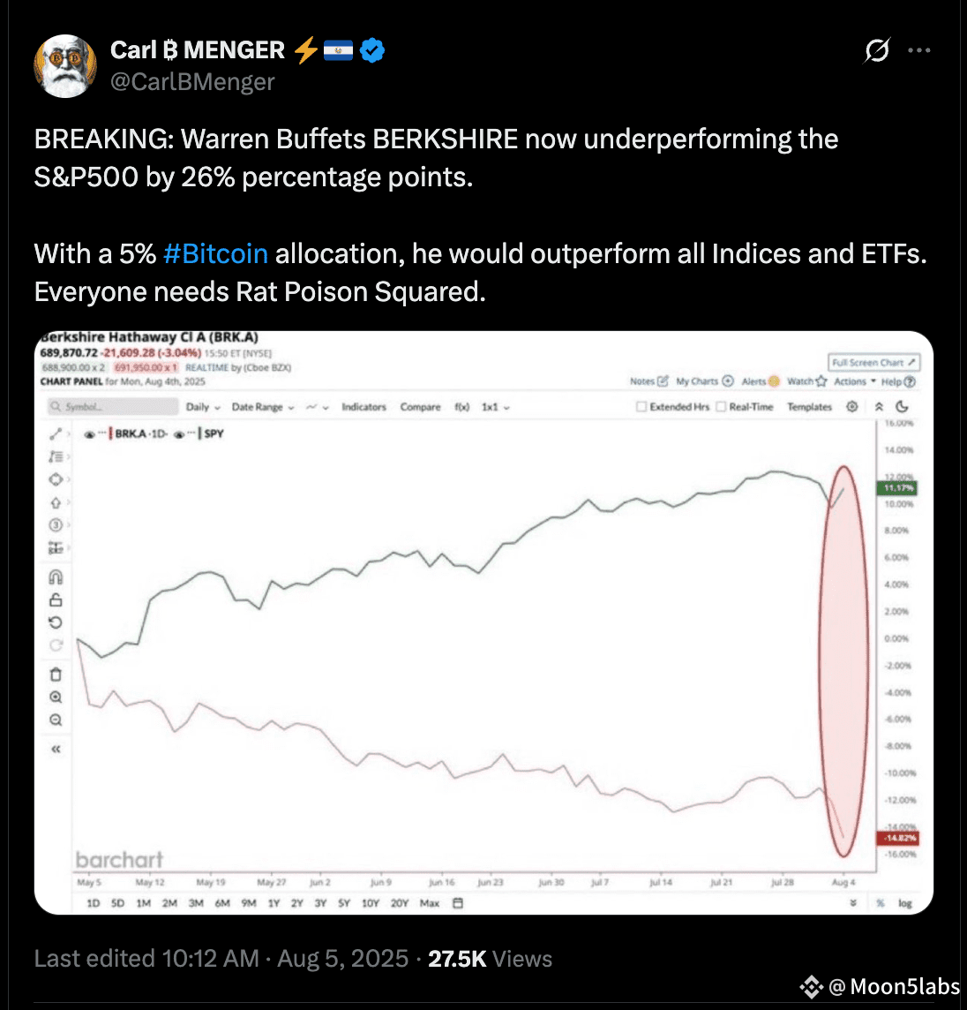Viewport: 967px width, 1010px height.
Task: Click the #Bitcoin hashtag link
Action: (x=215, y=253)
